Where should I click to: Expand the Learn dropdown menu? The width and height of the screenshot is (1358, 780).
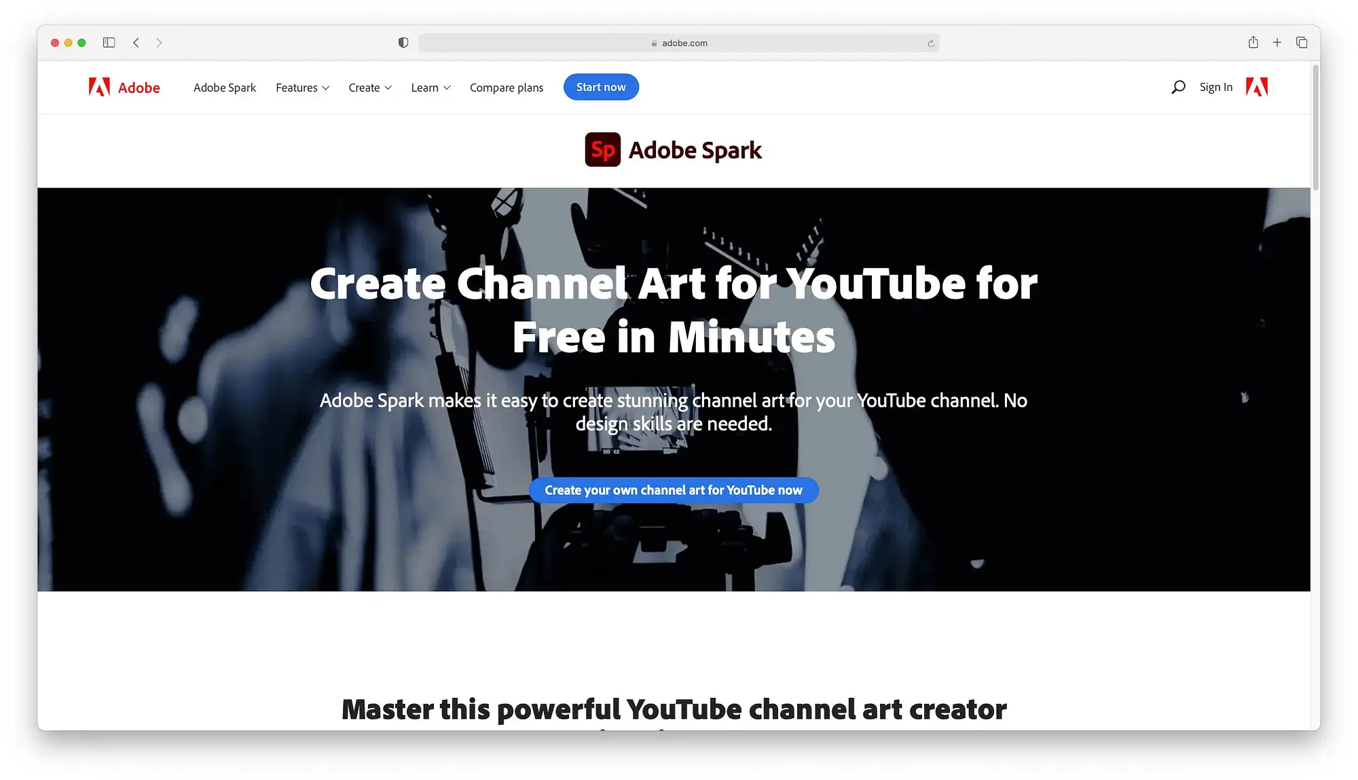click(x=430, y=86)
